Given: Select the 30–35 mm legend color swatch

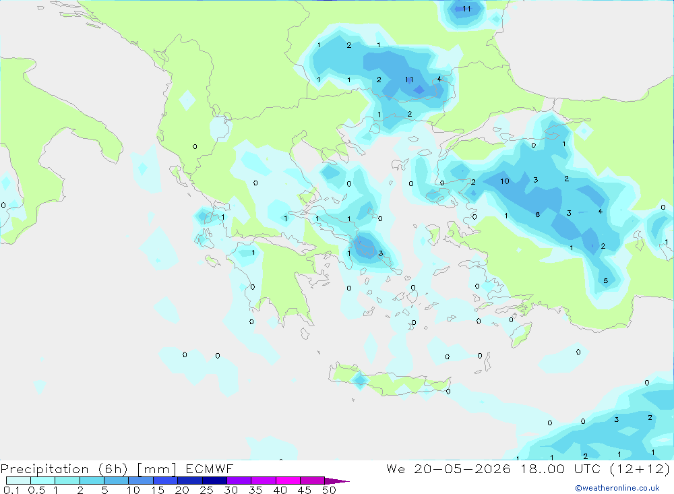Looking at the screenshot, I should [x=239, y=481].
